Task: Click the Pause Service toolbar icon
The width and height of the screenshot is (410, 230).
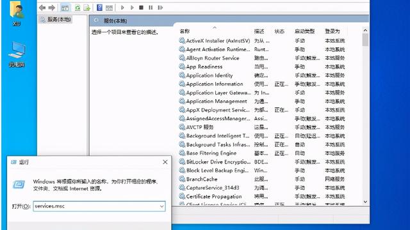Action: [x=151, y=8]
